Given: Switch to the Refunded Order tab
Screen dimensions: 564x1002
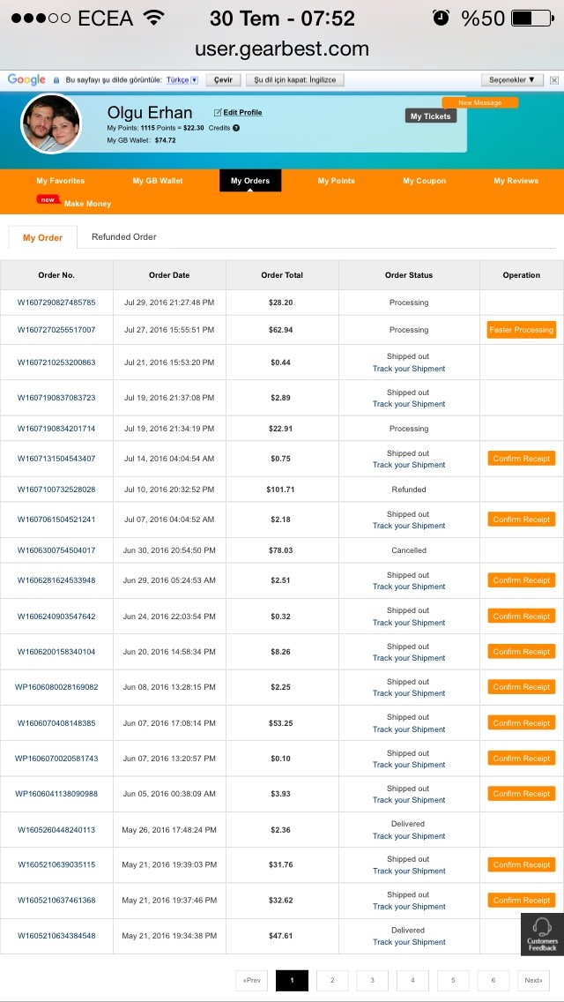Looking at the screenshot, I should click(x=124, y=237).
